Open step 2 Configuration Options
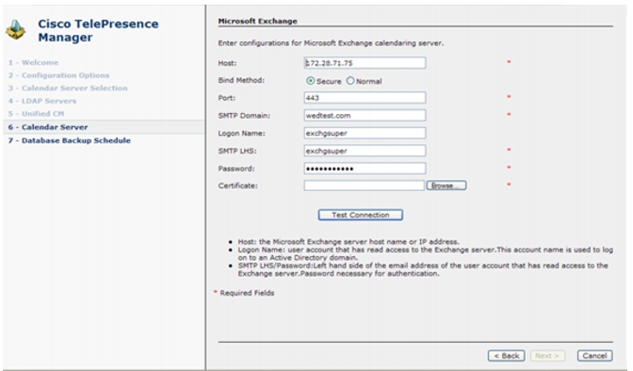Image resolution: width=633 pixels, height=371 pixels. point(58,75)
